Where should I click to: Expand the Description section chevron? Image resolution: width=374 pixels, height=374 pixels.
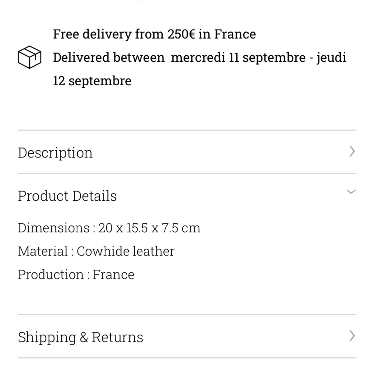pos(352,151)
